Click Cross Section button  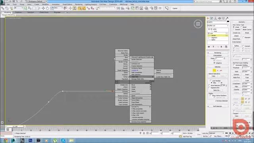pos(237,42)
